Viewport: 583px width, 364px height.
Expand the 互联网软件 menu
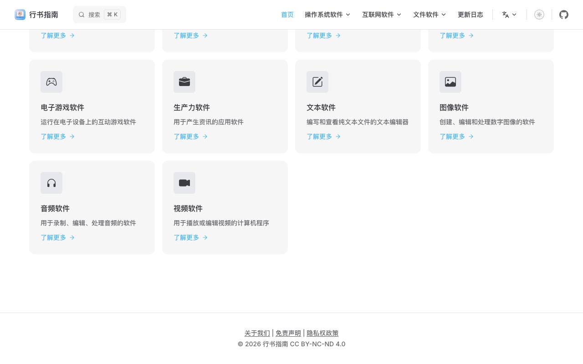tap(382, 15)
